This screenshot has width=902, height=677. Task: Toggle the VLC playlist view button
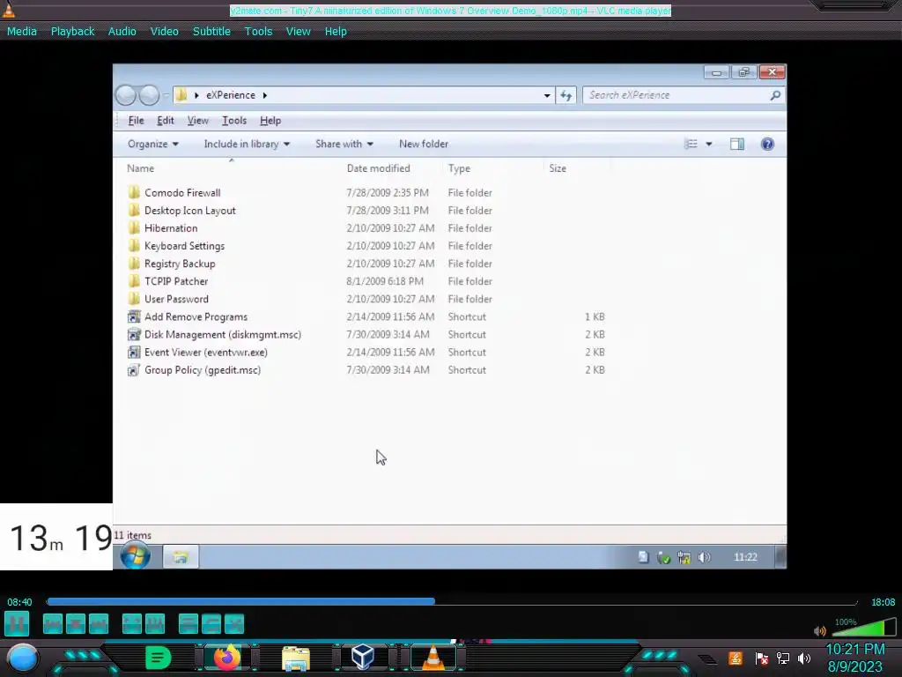189,624
